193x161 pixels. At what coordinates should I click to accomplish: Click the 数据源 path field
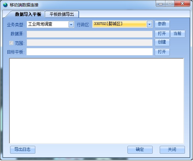89,34
